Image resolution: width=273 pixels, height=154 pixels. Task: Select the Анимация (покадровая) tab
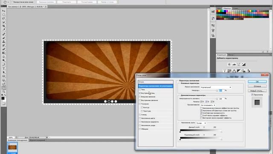(17, 140)
